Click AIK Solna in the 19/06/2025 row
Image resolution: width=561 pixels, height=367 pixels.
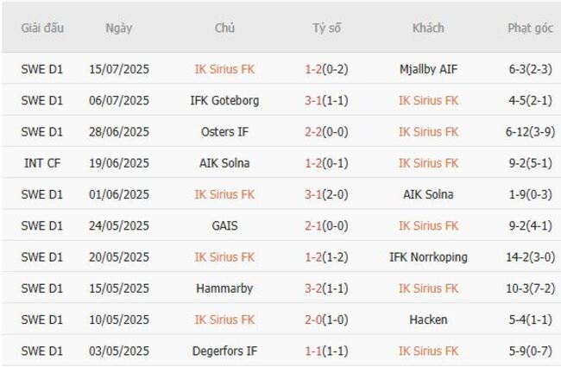[x=224, y=163]
